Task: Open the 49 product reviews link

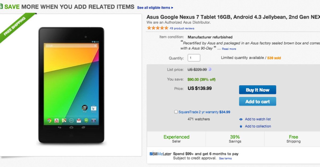Action: (x=182, y=28)
